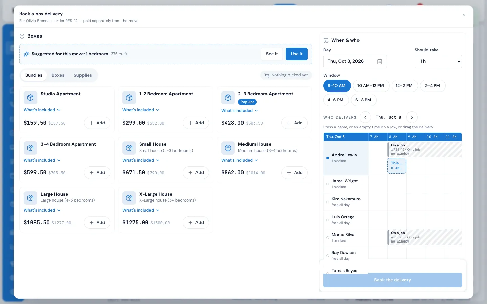Viewport: 487px width, 304px height.
Task: Expand What's included for Large House
Action: pos(42,210)
